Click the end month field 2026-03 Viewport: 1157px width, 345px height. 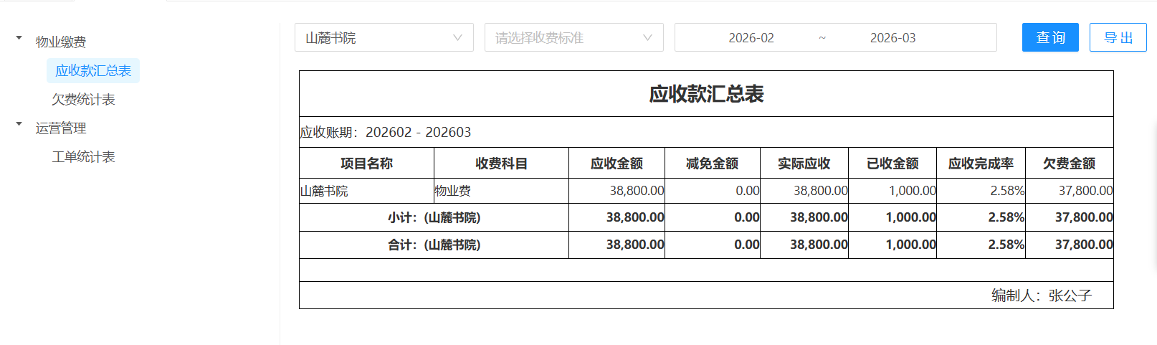point(892,38)
